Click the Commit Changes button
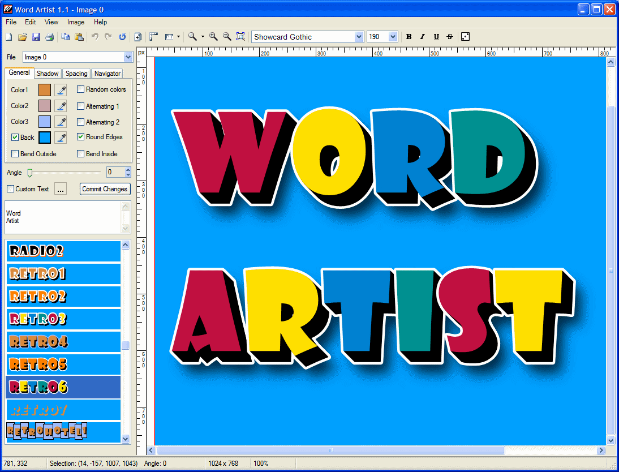Screen dimensions: 619x472 click(x=105, y=189)
